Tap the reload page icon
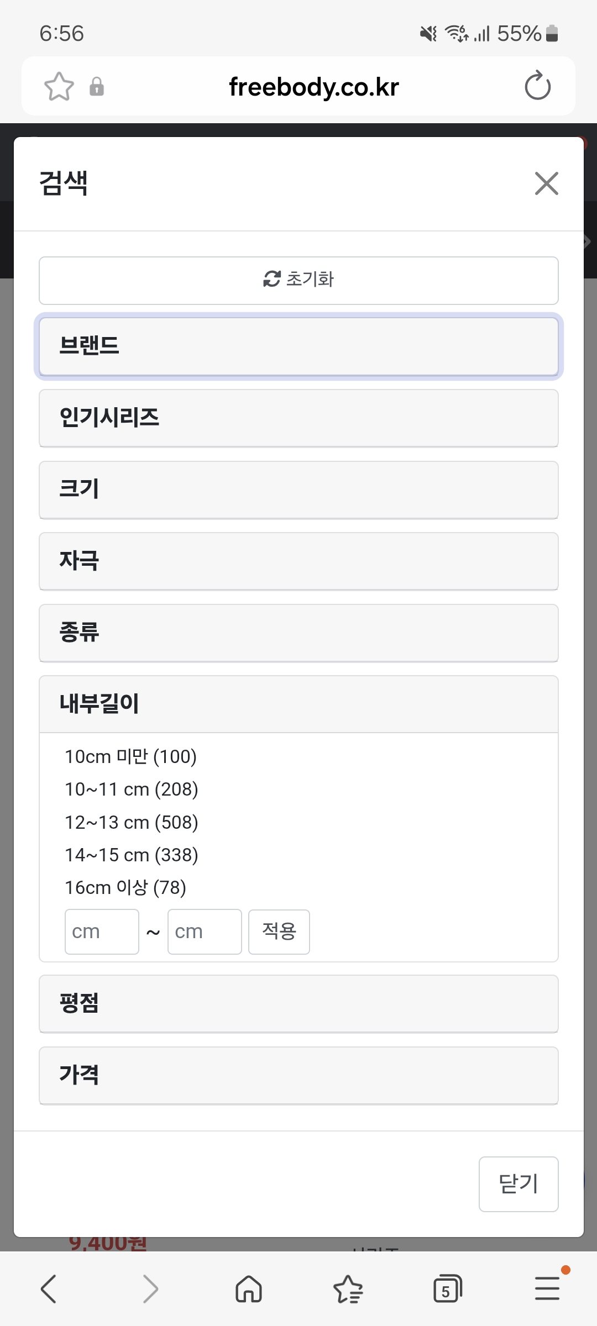This screenshot has height=1326, width=597. 537,86
